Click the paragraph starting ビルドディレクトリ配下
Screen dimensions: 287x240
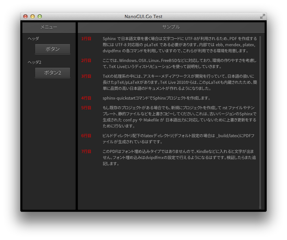[x=179, y=139]
